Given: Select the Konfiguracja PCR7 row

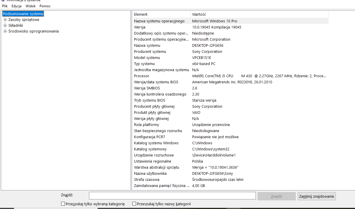Looking at the screenshot, I should (x=231, y=137).
